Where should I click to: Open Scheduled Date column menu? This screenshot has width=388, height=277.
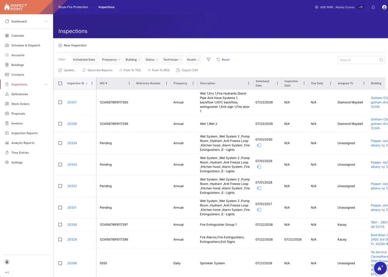click(x=277, y=83)
